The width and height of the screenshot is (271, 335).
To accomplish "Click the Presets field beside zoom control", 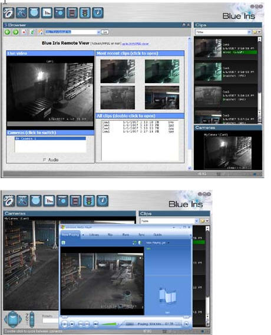I will pos(51,320).
